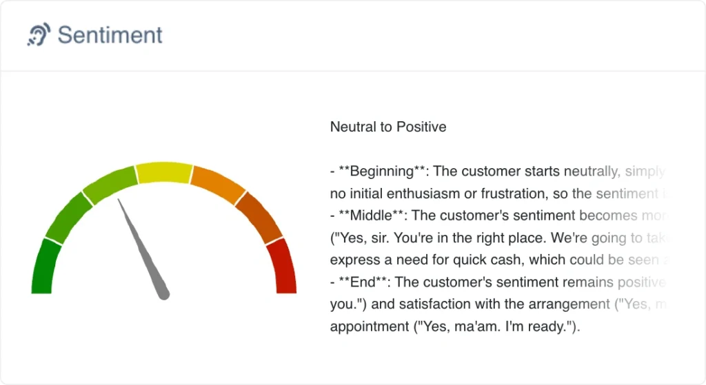Click the gray gauge needle
The width and height of the screenshot is (706, 385).
pos(143,249)
